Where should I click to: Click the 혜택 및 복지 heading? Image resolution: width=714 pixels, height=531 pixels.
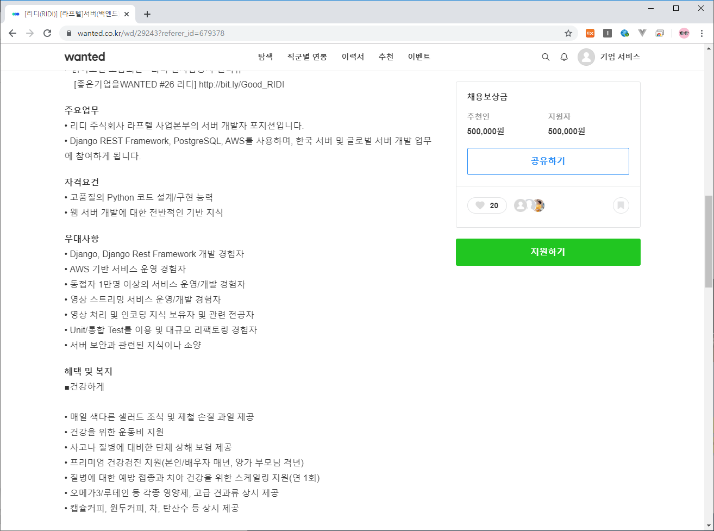tap(88, 371)
